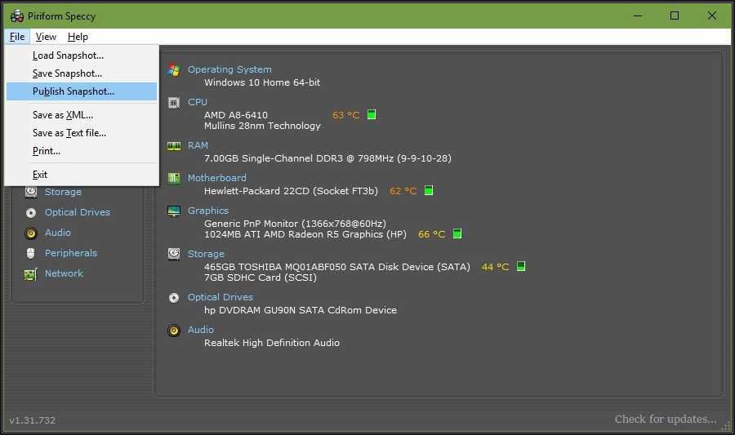Open Network section in sidebar
Screen dimensions: 735x435
tap(64, 273)
